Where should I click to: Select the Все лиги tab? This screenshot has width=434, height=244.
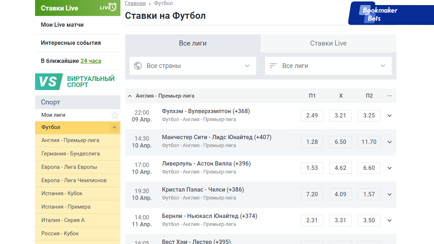click(193, 43)
